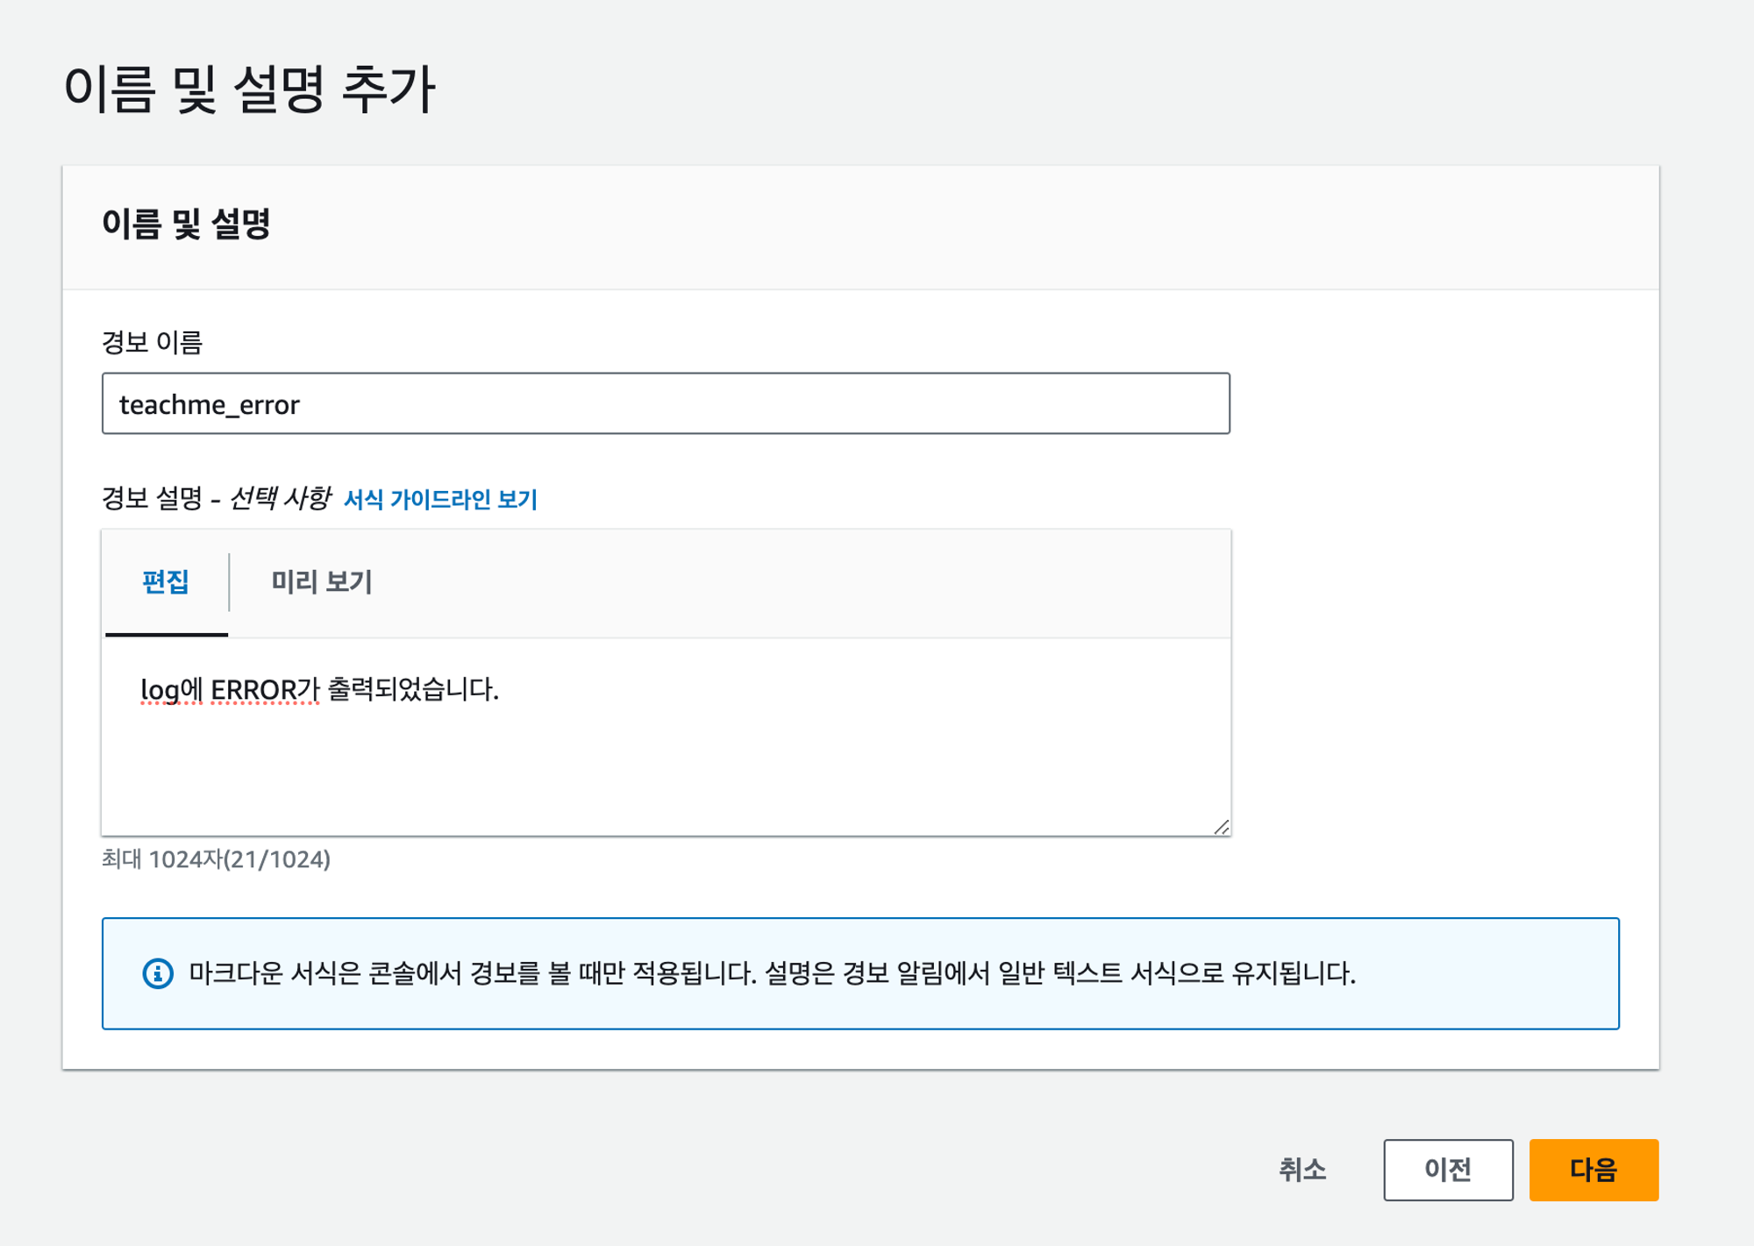The image size is (1754, 1246).
Task: Click the italic 선택 사항 text
Action: click(280, 499)
